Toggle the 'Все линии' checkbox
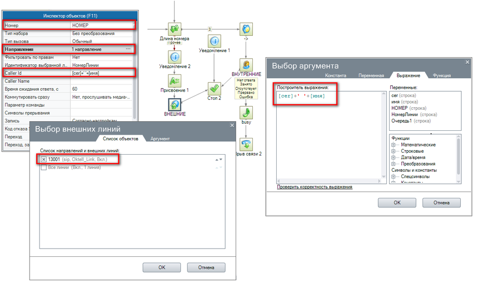477x283 pixels. [44, 168]
